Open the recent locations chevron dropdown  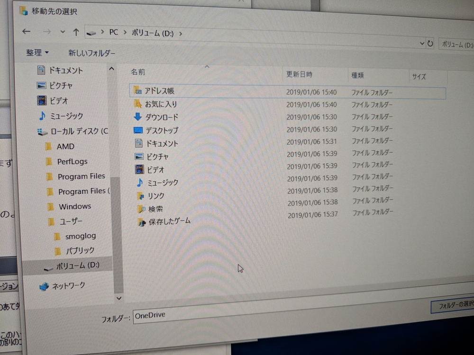[63, 32]
